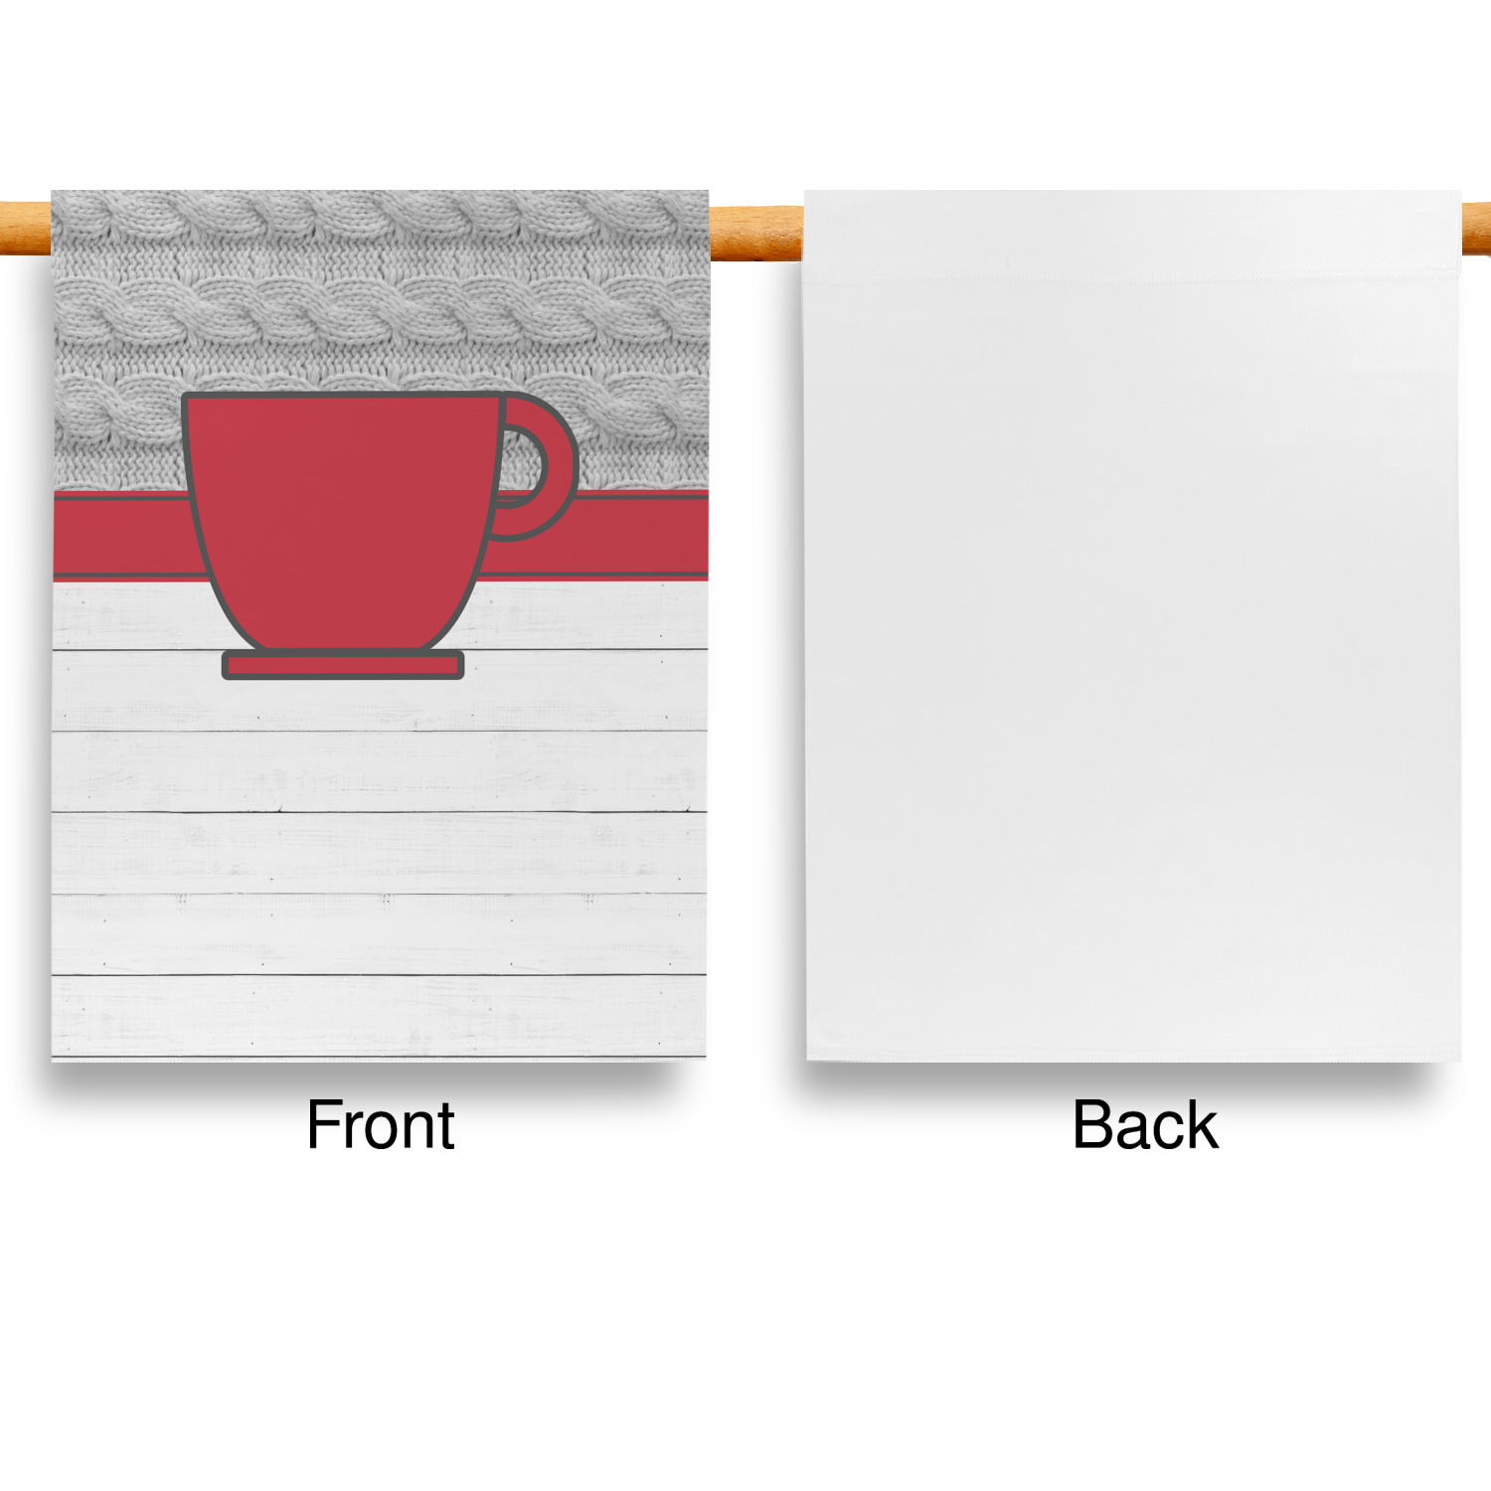Click the wooden rod's left end
This screenshot has width=1491, height=1491.
(25, 228)
